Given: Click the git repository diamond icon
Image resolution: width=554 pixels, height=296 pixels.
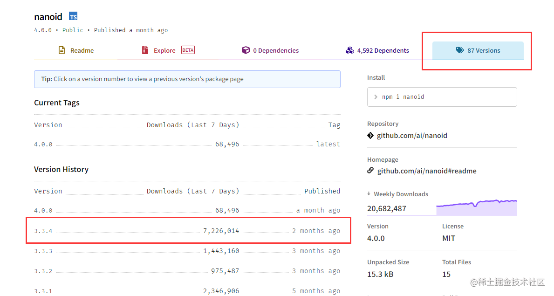Looking at the screenshot, I should coord(370,136).
